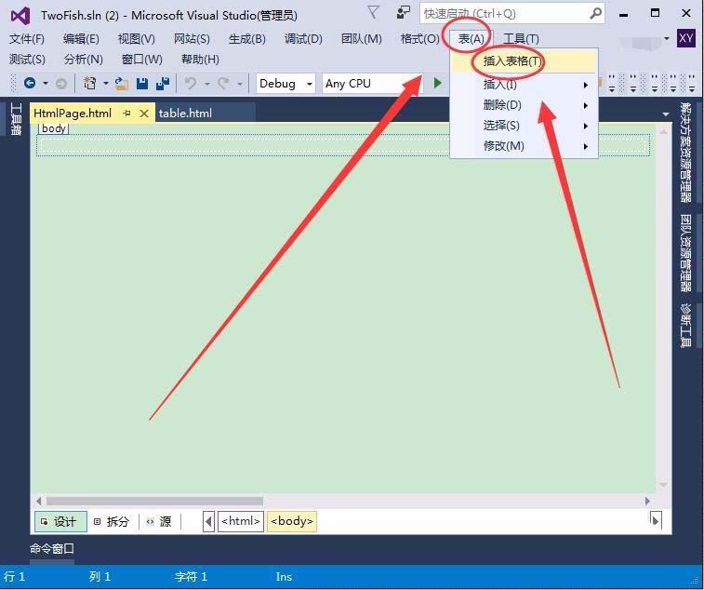Choose 插入表格(T) from the table menu
Screen dimensions: 704x590
[524, 61]
